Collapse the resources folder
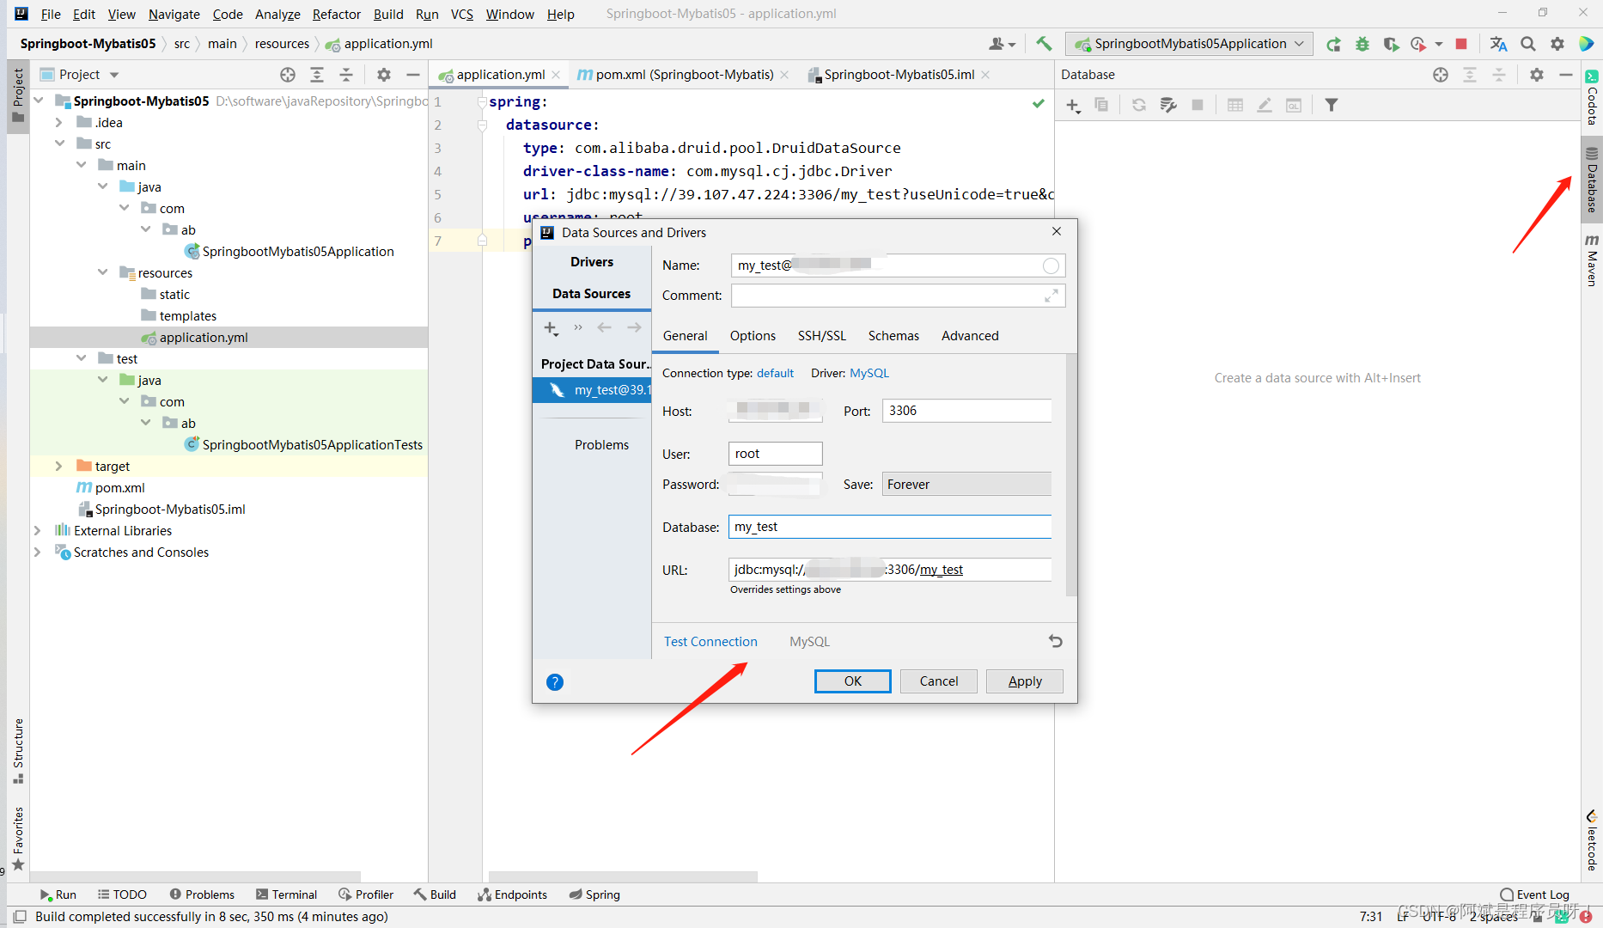The width and height of the screenshot is (1603, 928). (x=103, y=272)
